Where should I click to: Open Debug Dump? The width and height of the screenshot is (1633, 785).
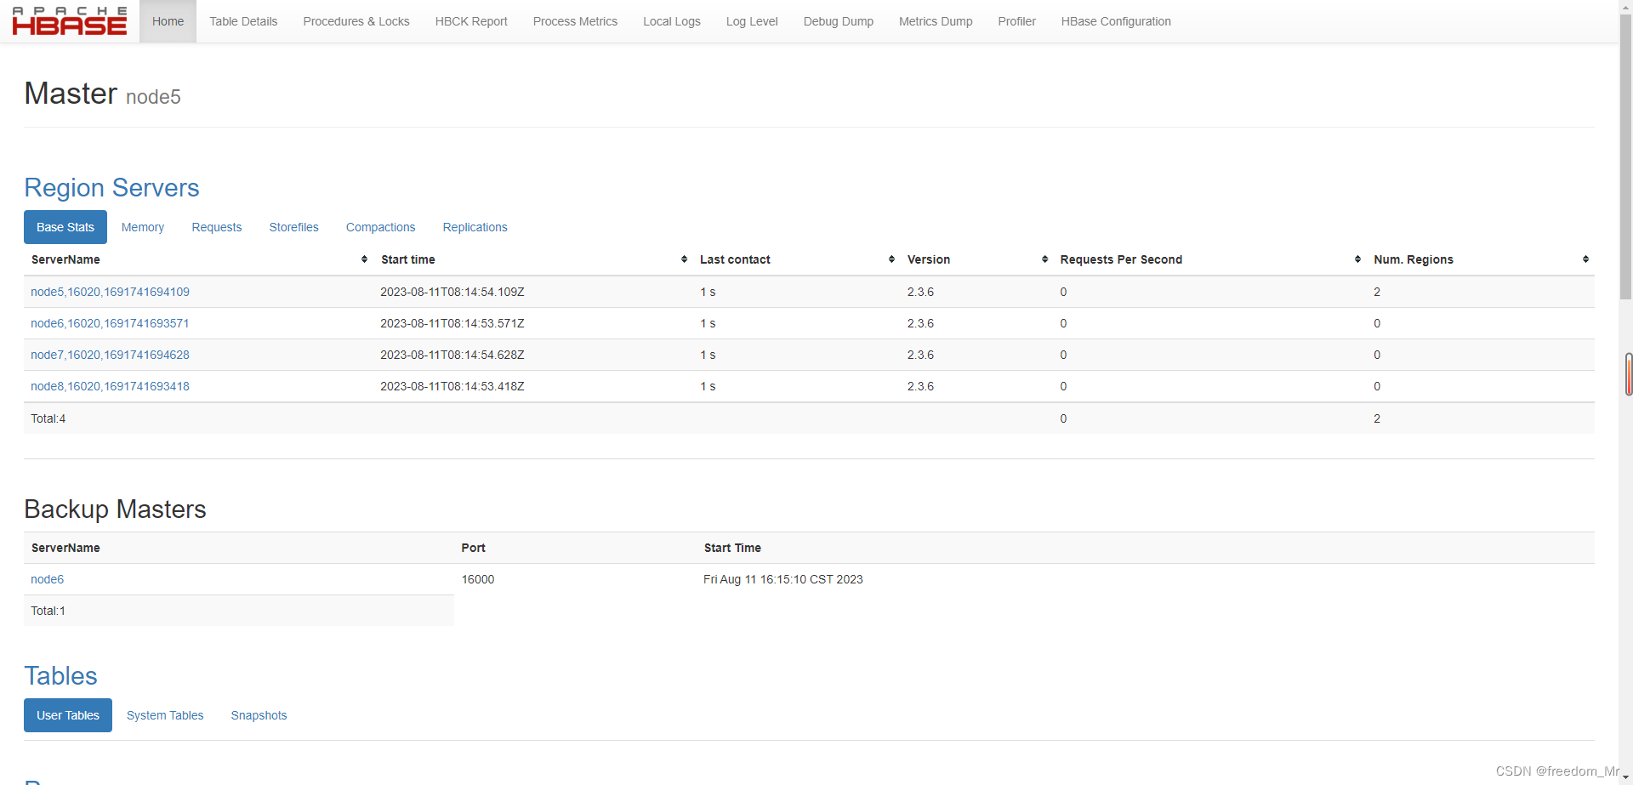point(839,21)
